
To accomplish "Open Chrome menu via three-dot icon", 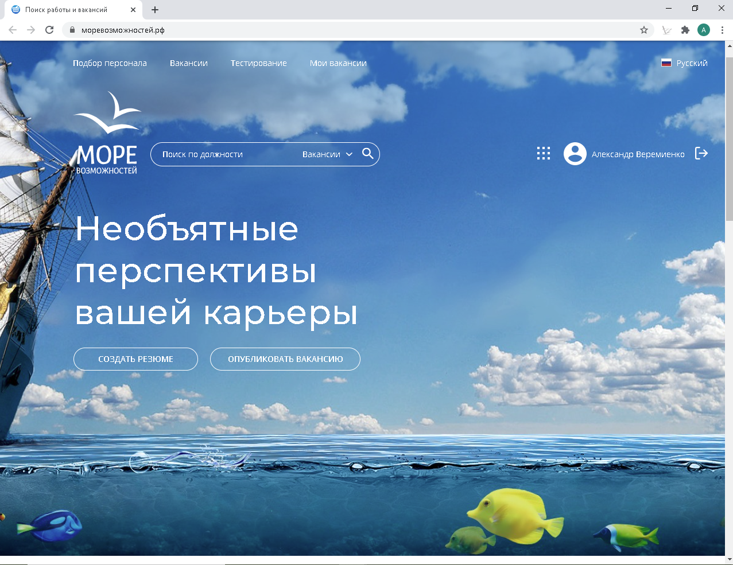I will (722, 29).
